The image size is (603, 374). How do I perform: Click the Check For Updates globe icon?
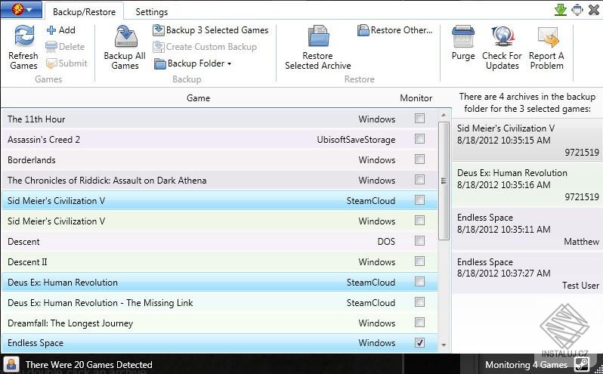(x=502, y=37)
